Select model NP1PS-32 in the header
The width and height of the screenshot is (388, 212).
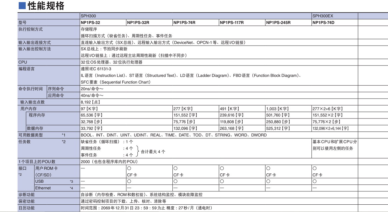point(90,23)
